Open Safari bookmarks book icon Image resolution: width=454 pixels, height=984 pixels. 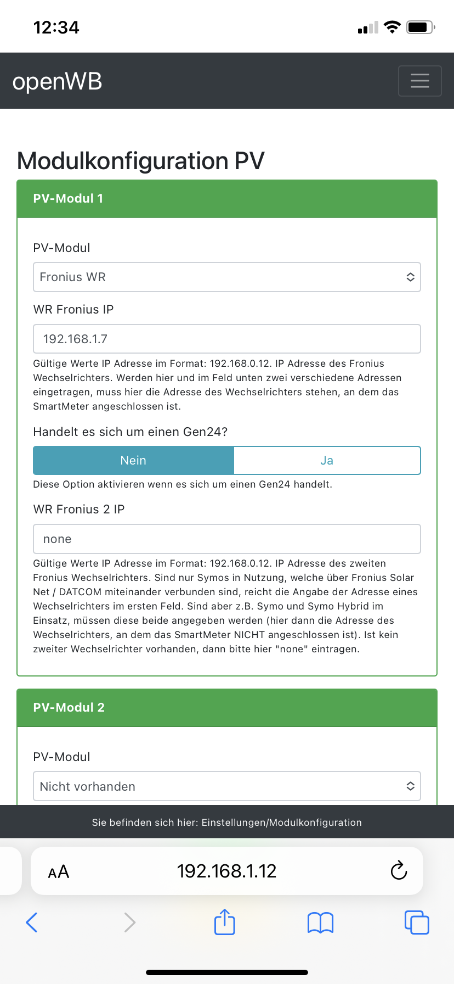click(x=320, y=923)
